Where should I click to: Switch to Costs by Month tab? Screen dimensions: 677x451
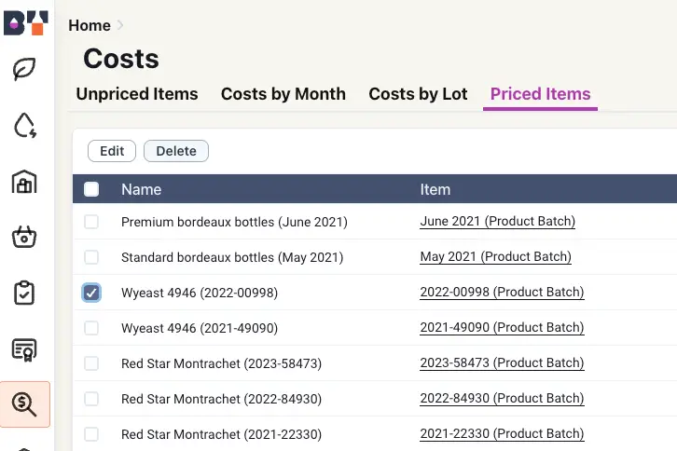(x=283, y=94)
